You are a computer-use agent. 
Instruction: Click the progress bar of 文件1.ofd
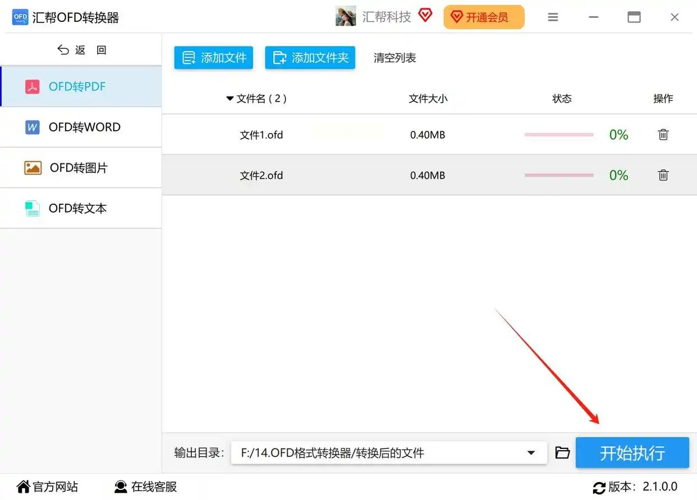[559, 135]
